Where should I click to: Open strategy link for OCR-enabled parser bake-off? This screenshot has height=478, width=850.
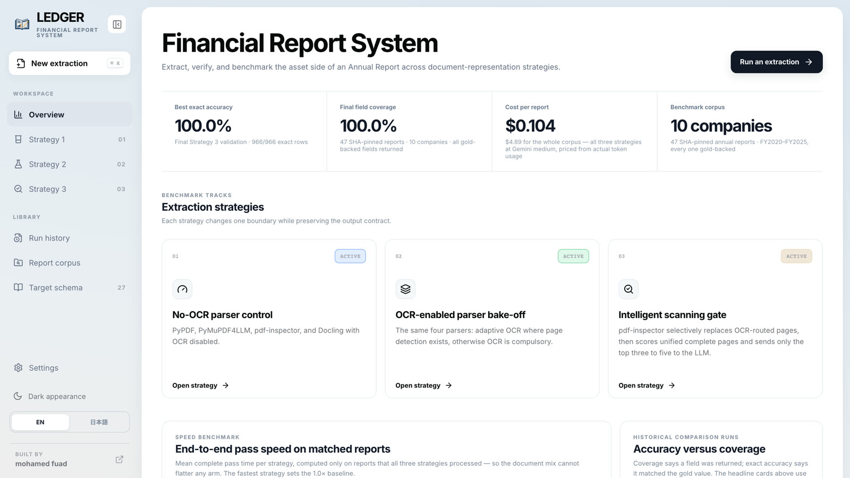pos(423,386)
